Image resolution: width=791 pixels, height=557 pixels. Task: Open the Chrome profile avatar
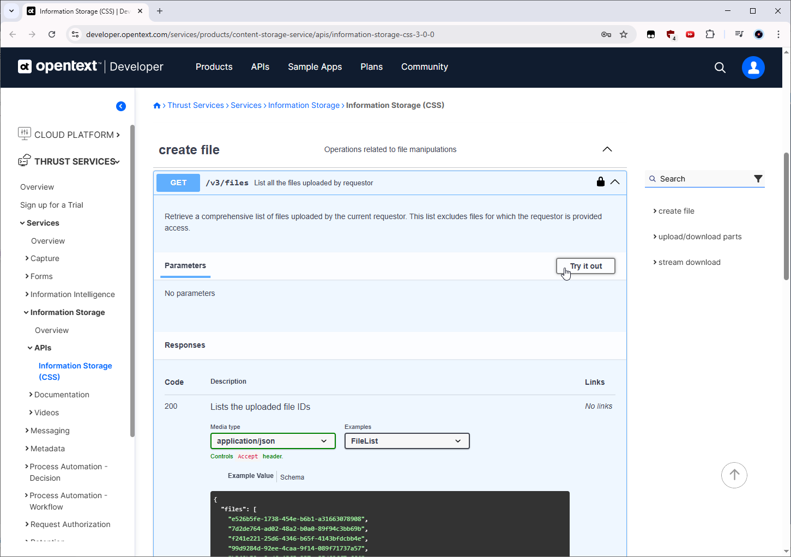(x=759, y=34)
